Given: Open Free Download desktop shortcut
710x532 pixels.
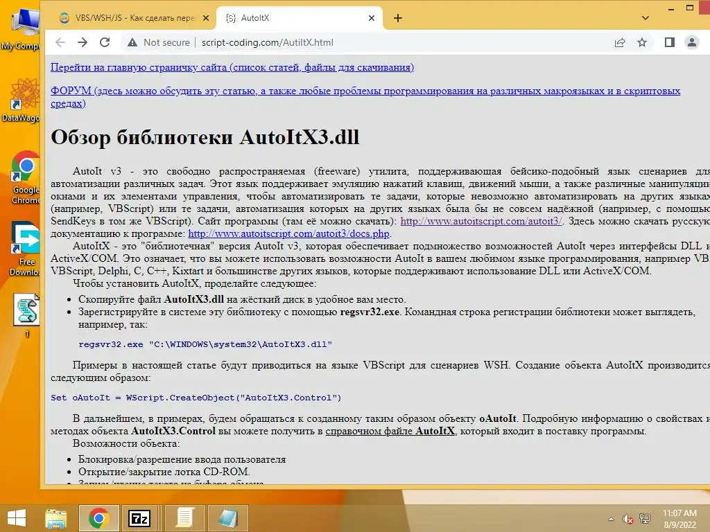Looking at the screenshot, I should coord(25,249).
